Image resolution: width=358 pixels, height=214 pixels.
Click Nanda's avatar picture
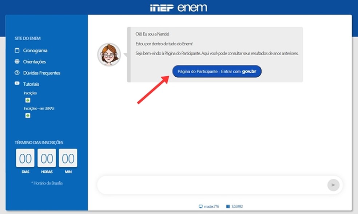[109, 54]
